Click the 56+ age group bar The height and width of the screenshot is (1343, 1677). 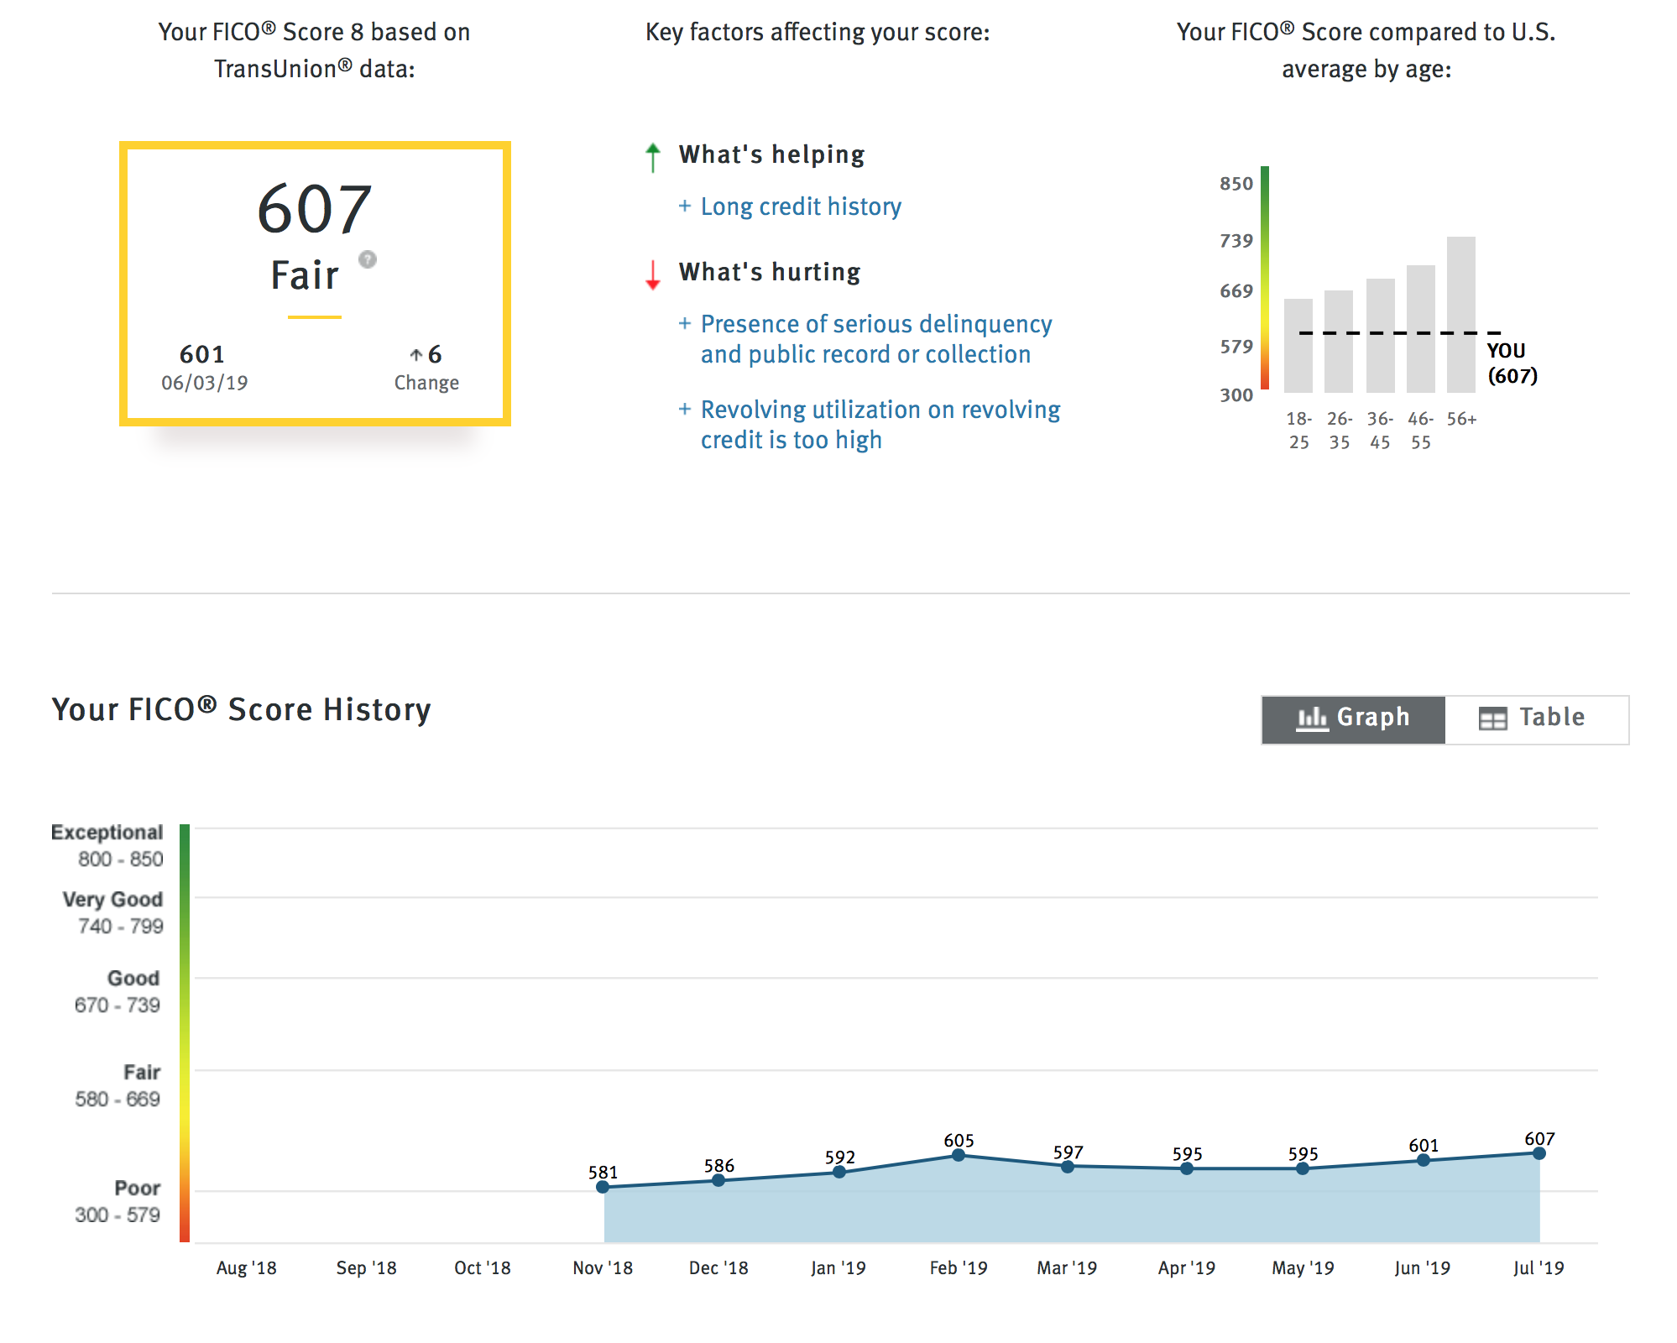[x=1461, y=315]
